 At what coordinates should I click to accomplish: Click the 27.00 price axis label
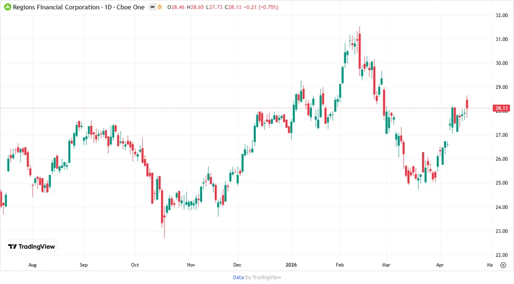501,135
